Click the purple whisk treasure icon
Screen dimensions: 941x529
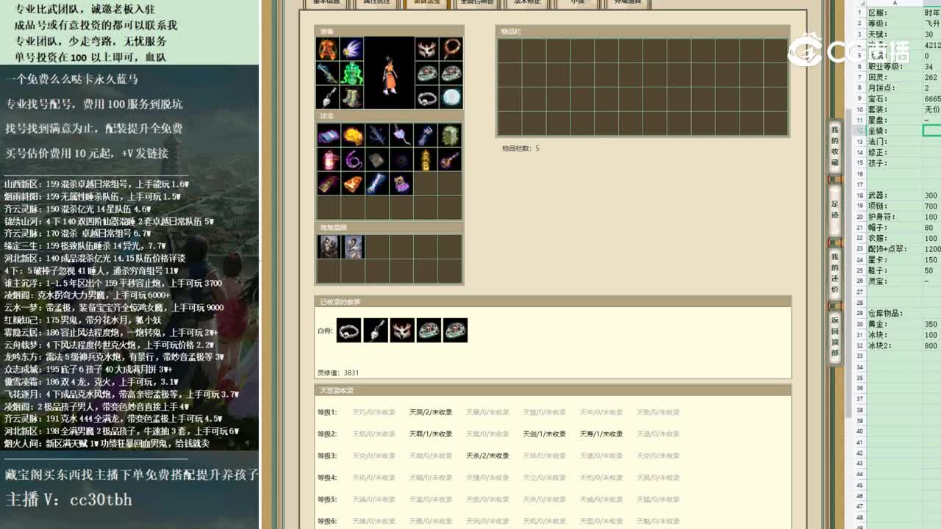401,135
